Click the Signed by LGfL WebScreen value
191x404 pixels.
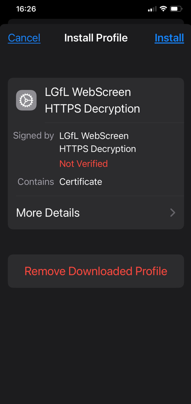pyautogui.click(x=98, y=142)
